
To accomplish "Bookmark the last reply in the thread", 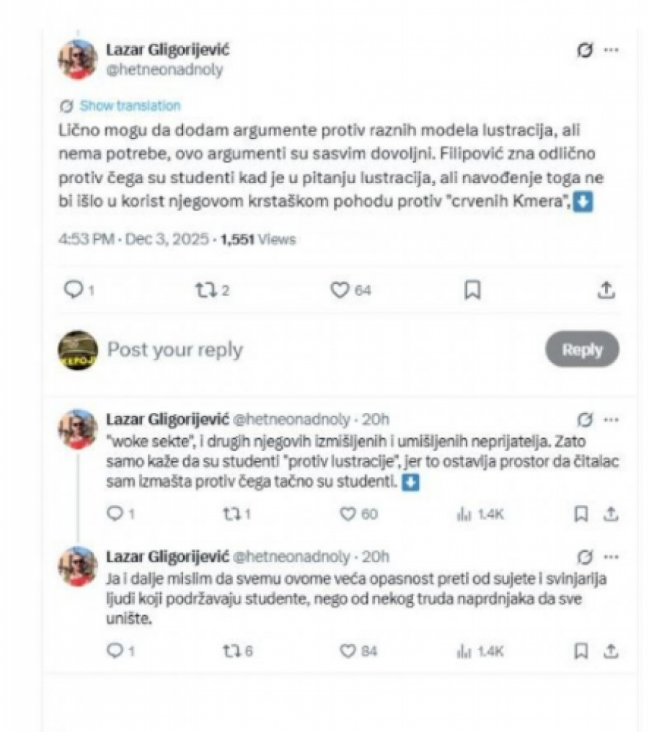I will (580, 651).
